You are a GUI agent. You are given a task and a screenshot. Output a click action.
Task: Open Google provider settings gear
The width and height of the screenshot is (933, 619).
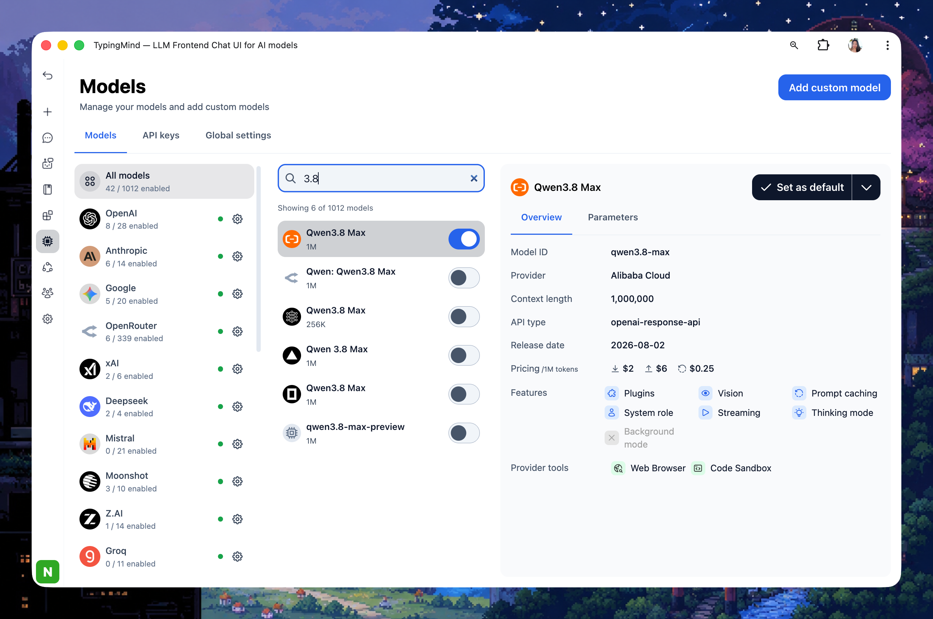coord(237,294)
